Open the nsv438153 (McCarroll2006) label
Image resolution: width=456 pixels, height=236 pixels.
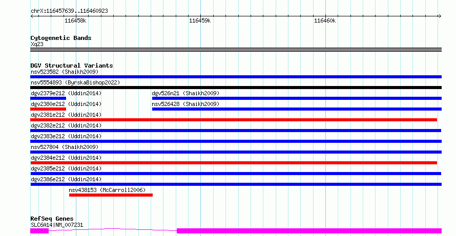point(107,190)
